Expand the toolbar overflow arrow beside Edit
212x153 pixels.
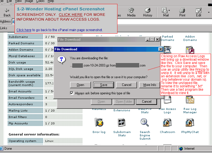pyautogui.click(x=209, y=13)
